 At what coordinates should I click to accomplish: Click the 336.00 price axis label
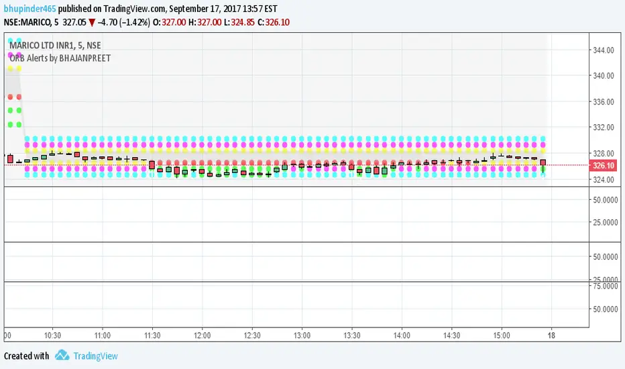point(604,102)
